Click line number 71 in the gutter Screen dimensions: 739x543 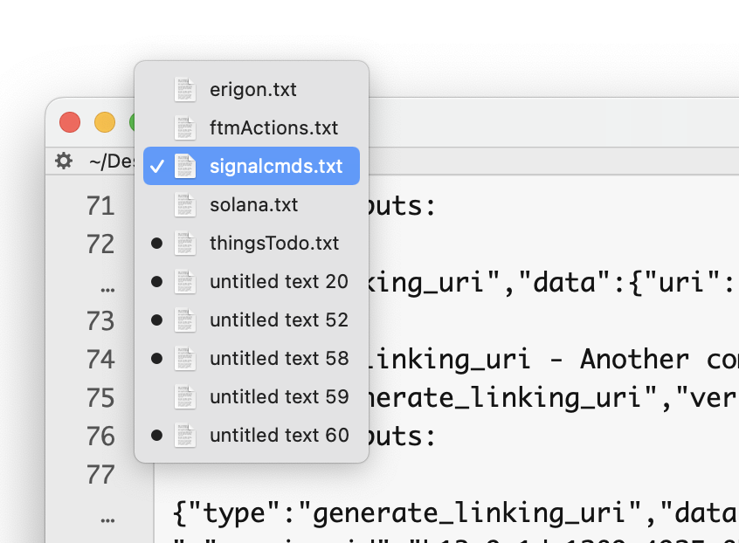pyautogui.click(x=100, y=206)
